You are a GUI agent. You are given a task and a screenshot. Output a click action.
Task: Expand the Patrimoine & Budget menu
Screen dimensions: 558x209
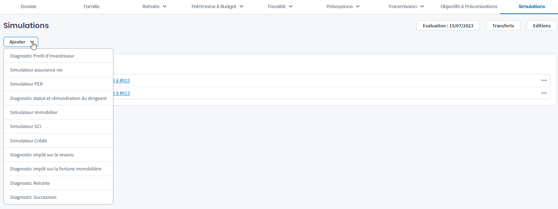tap(217, 7)
